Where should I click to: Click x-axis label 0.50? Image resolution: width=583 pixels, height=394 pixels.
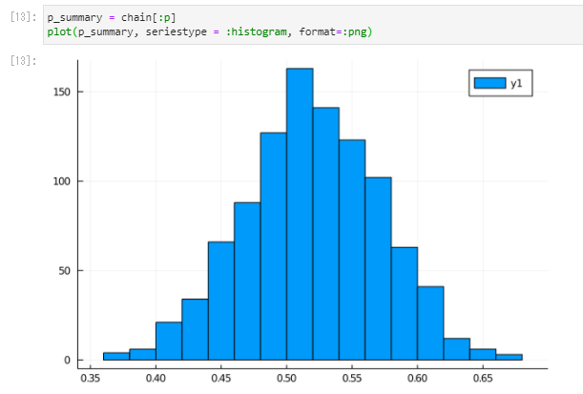(286, 379)
